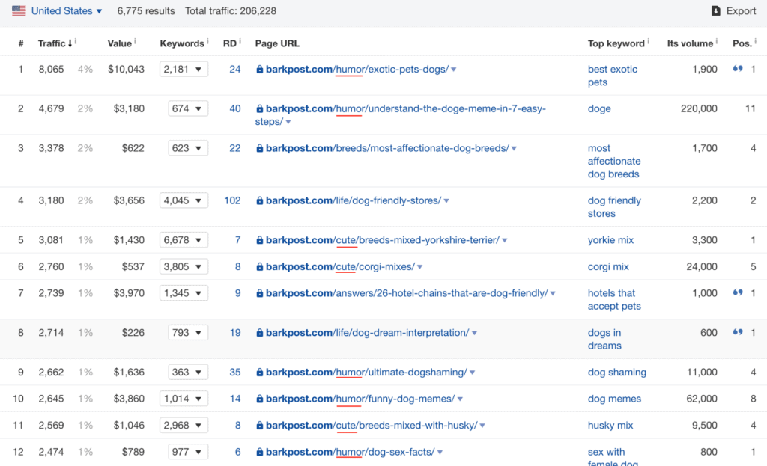Open the "dog memes" keyword link
This screenshot has width=767, height=466.
(x=614, y=399)
